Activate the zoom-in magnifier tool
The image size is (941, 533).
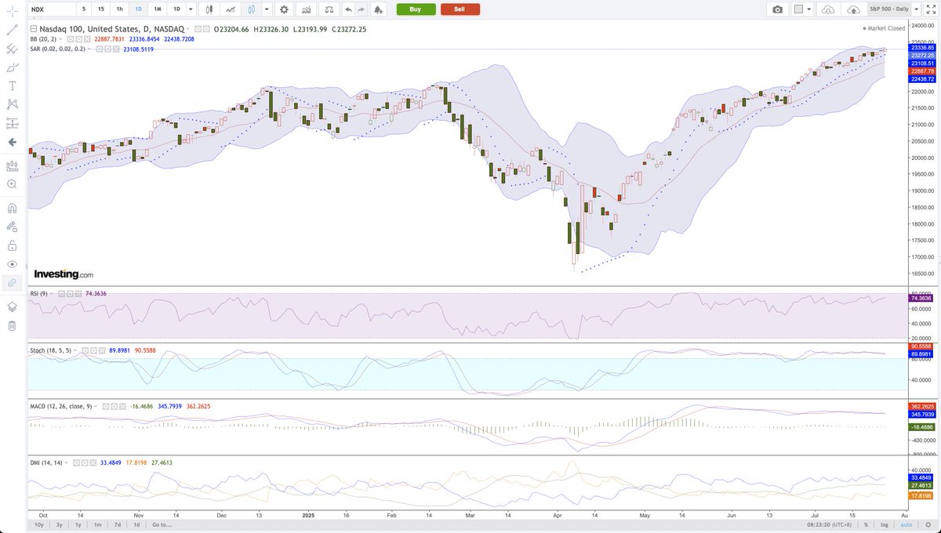(x=12, y=184)
